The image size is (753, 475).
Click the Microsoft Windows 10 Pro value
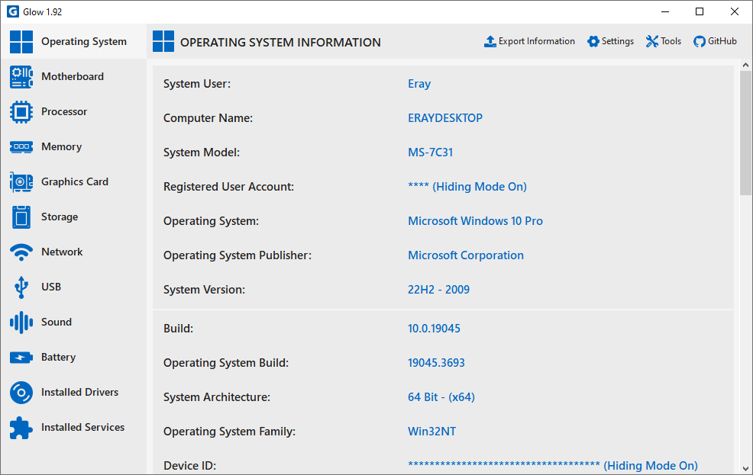[476, 221]
